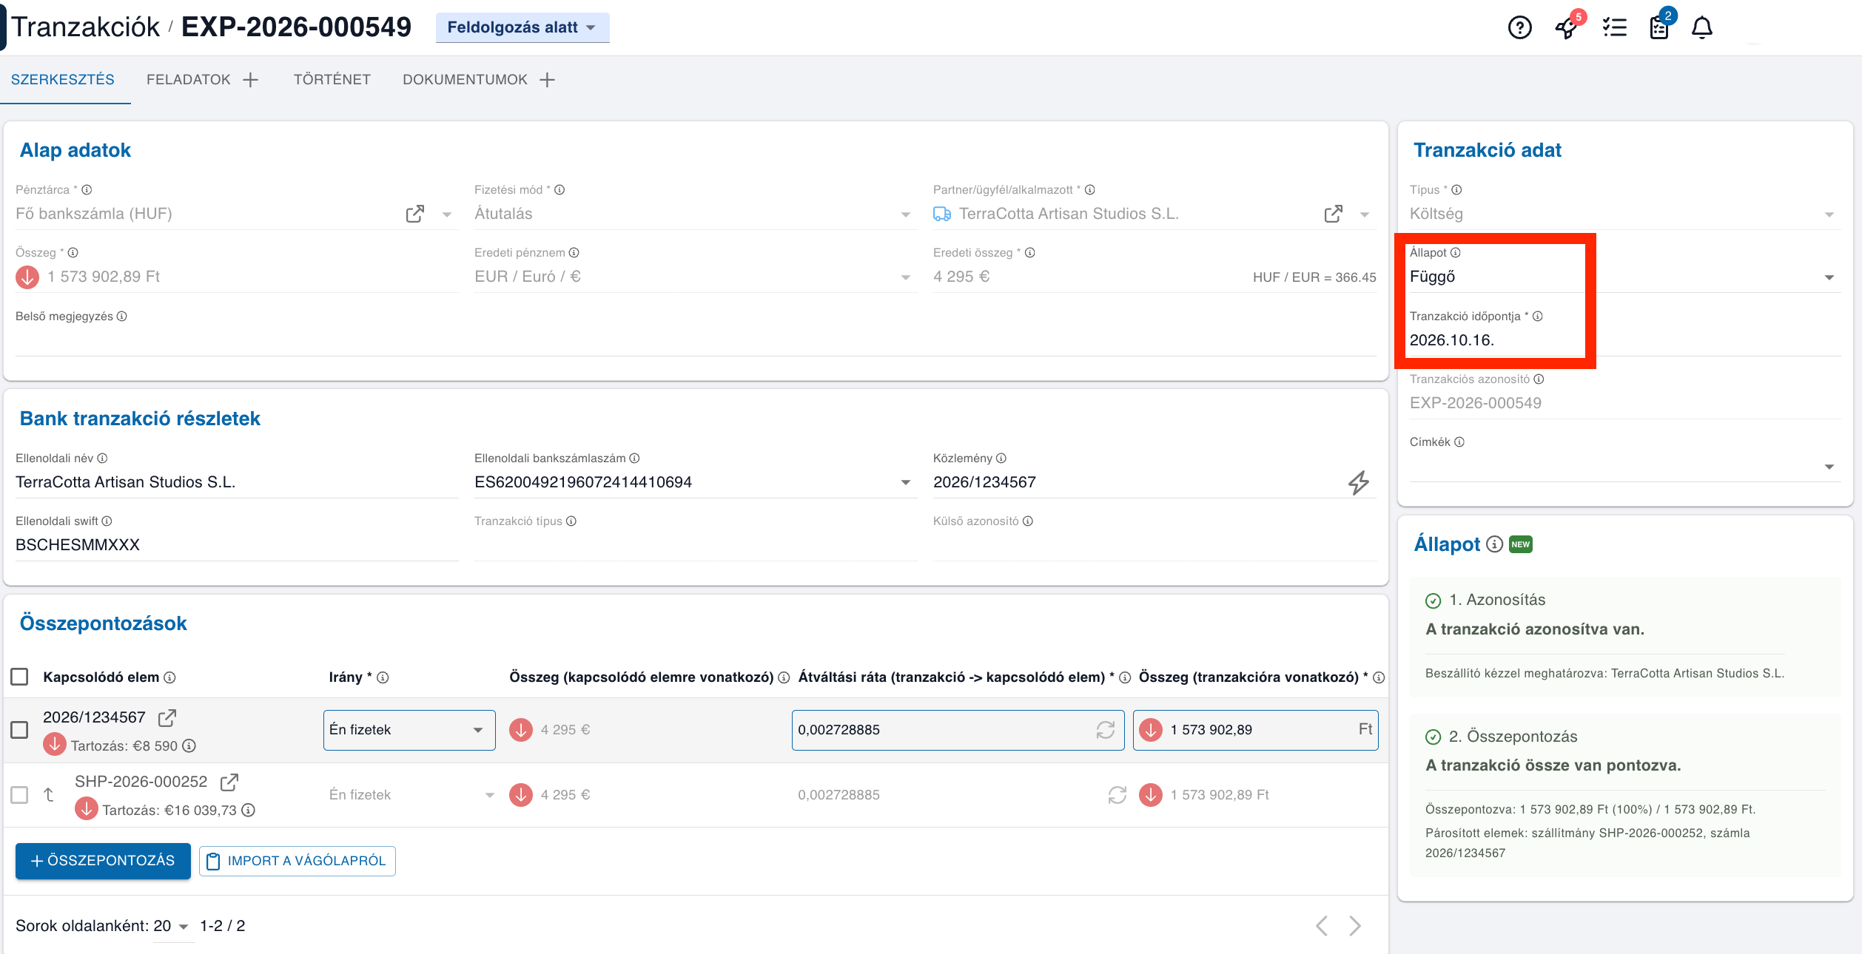
Task: Open the task checklist icon
Action: click(1614, 28)
